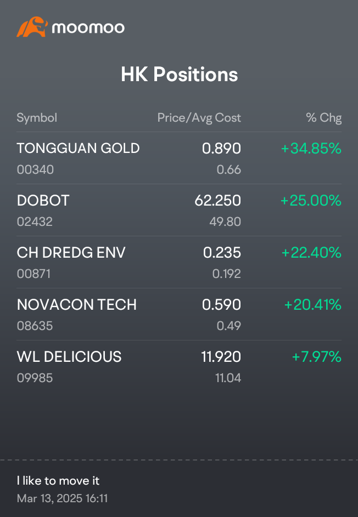Click DOBOT +25.00% change value
358x517 pixels.
point(311,201)
